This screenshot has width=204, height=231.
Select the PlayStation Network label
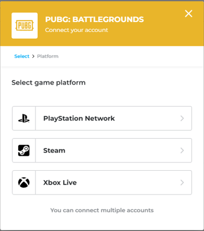(79, 118)
